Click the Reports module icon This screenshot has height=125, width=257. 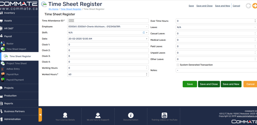tap(1, 103)
